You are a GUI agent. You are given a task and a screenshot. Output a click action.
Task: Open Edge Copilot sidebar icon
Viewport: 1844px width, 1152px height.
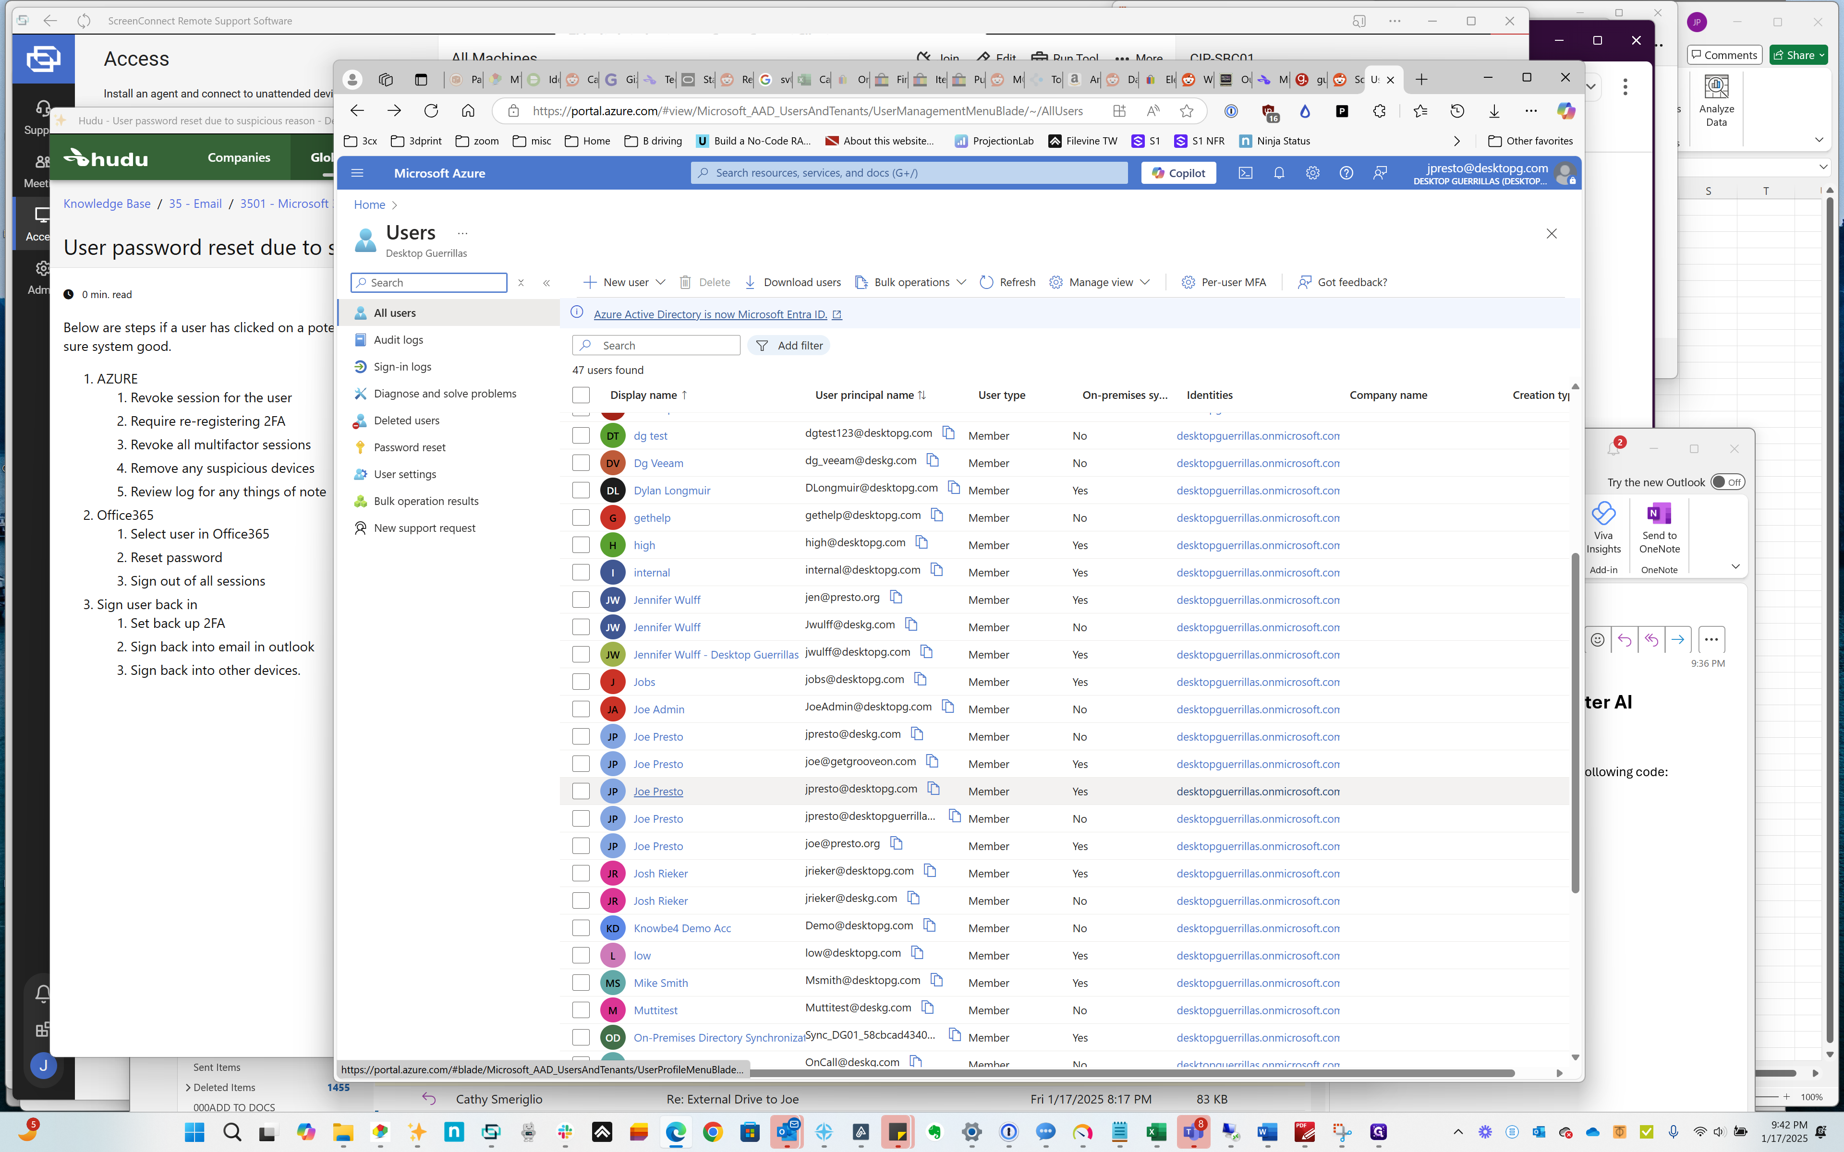1566,111
